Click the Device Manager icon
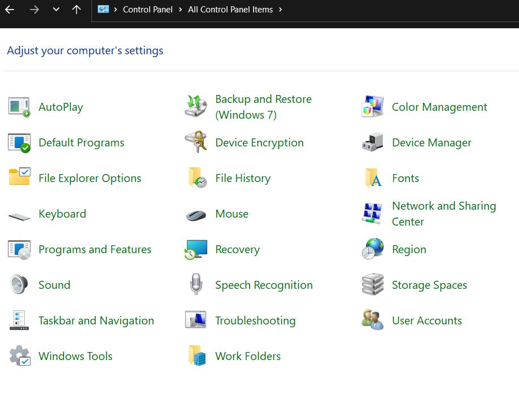The image size is (519, 399). 373,142
